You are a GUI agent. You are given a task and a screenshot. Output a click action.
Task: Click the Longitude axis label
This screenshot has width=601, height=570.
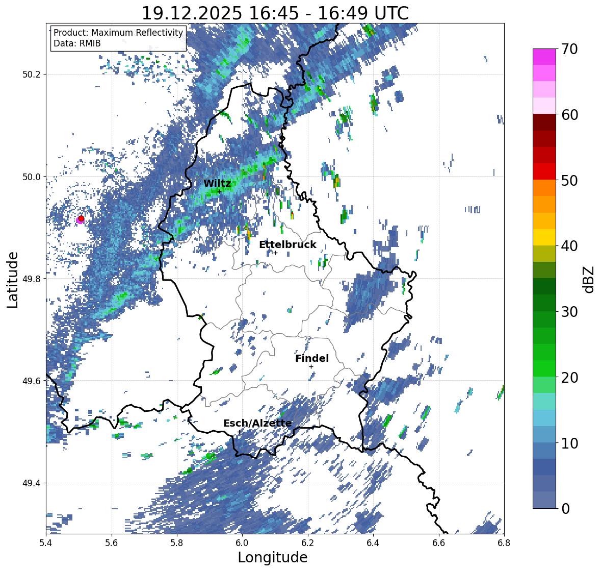pos(273,557)
